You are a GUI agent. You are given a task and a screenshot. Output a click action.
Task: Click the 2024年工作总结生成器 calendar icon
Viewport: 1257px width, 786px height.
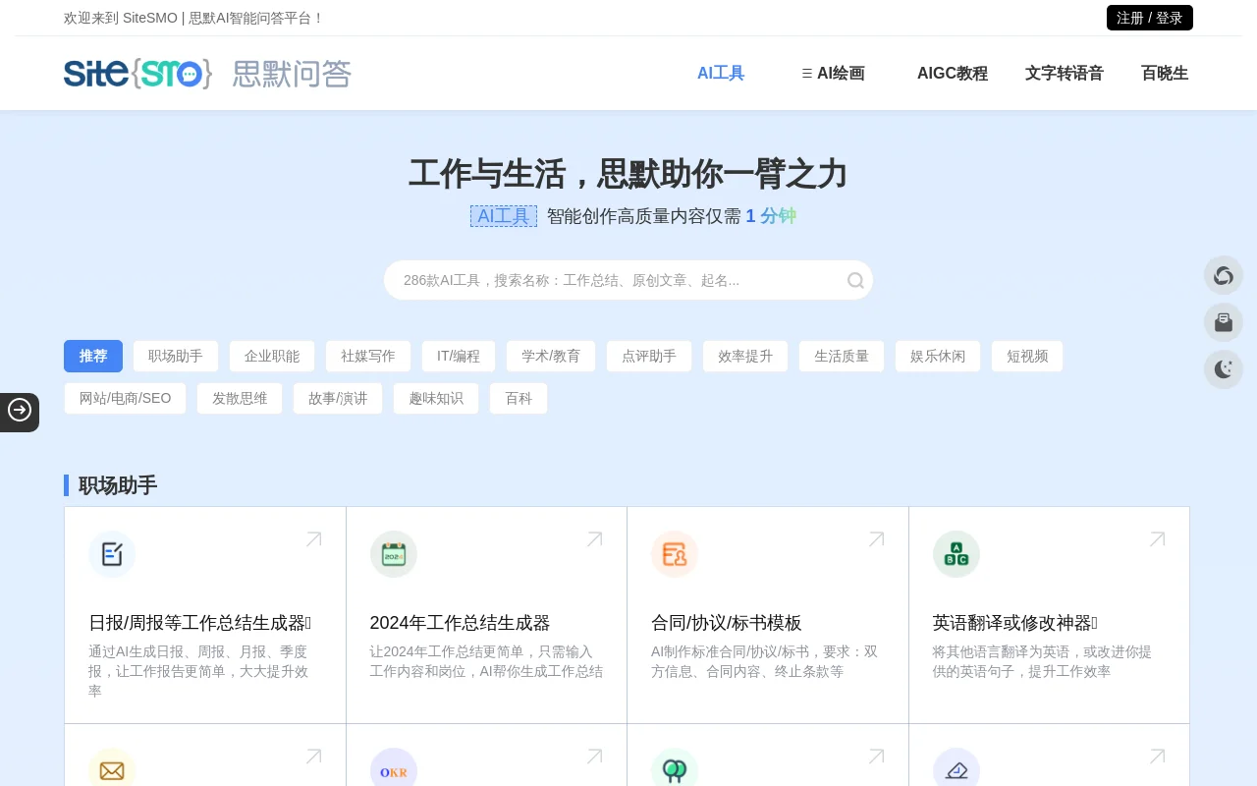393,554
